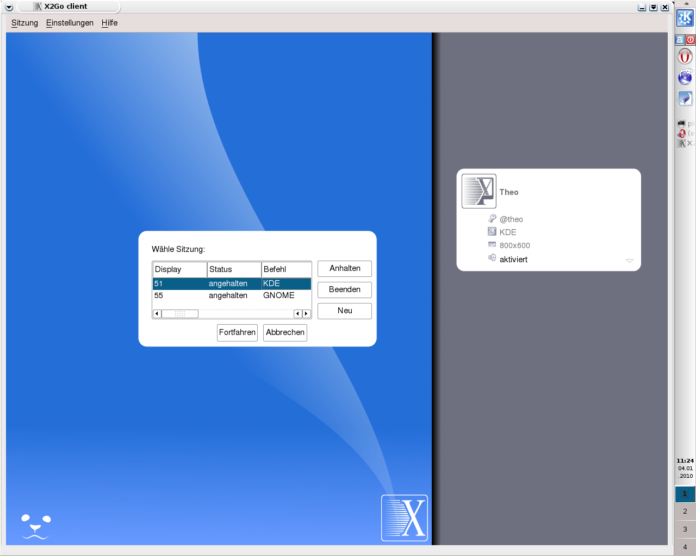Image resolution: width=696 pixels, height=556 pixels.
Task: Launch Konqueror globe icon in panel
Action: [x=685, y=77]
